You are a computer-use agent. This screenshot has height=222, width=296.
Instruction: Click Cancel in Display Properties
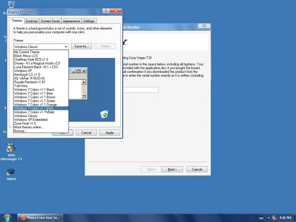pos(86,133)
